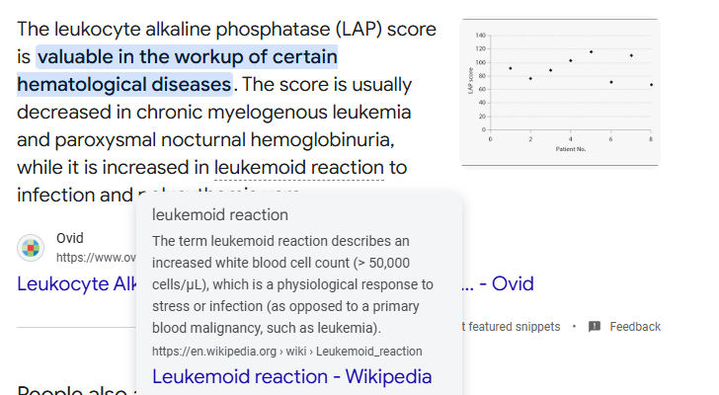
Task: Click the "- Ovid" end of result title
Action: pos(498,283)
